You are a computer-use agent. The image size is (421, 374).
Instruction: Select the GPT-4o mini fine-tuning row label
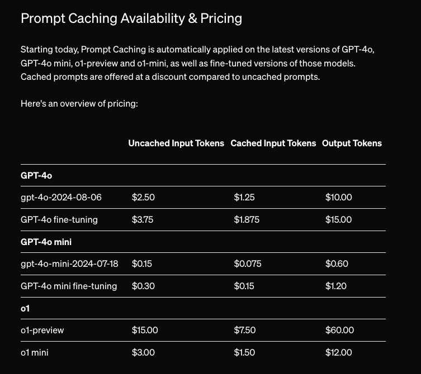(69, 286)
